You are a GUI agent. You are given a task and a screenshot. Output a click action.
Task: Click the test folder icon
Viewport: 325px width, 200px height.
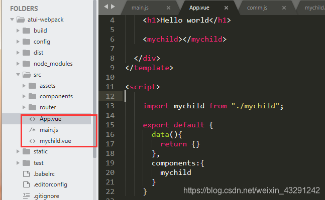click(26, 163)
